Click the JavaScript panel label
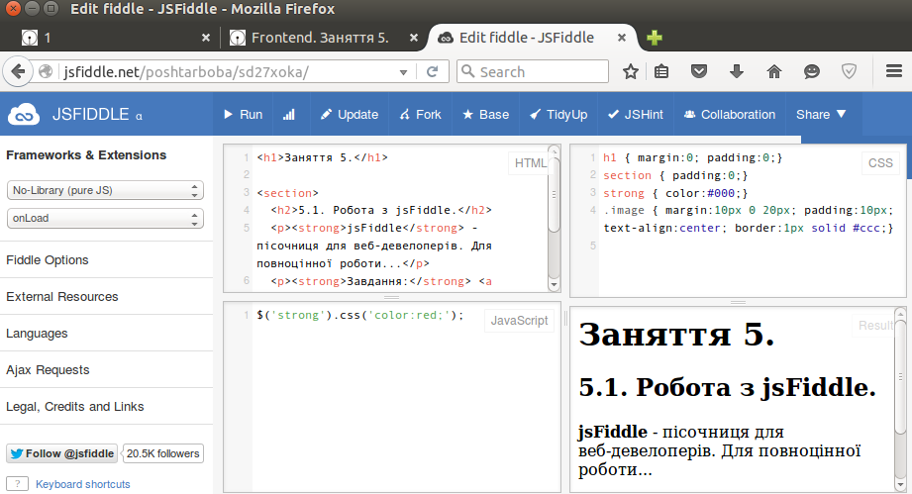This screenshot has width=912, height=494. (520, 321)
